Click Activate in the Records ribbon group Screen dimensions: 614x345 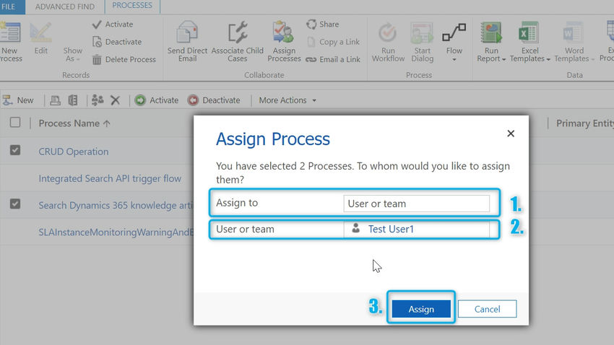(113, 25)
